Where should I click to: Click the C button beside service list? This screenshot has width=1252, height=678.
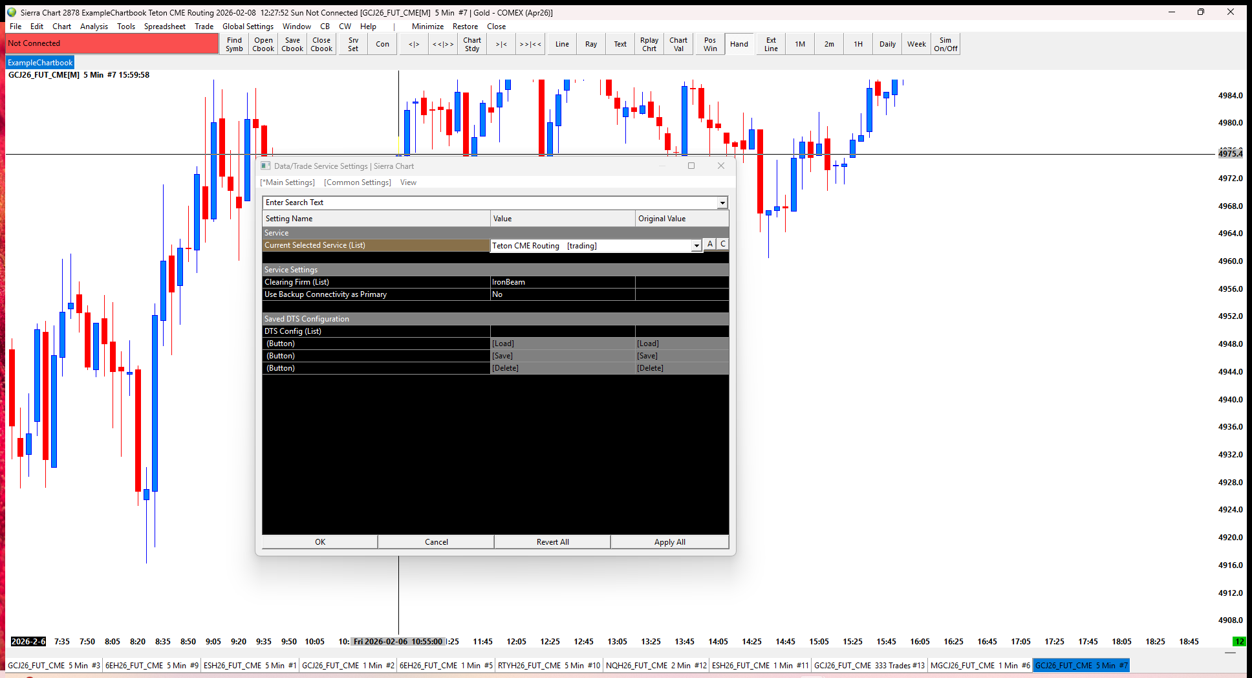[x=722, y=245]
